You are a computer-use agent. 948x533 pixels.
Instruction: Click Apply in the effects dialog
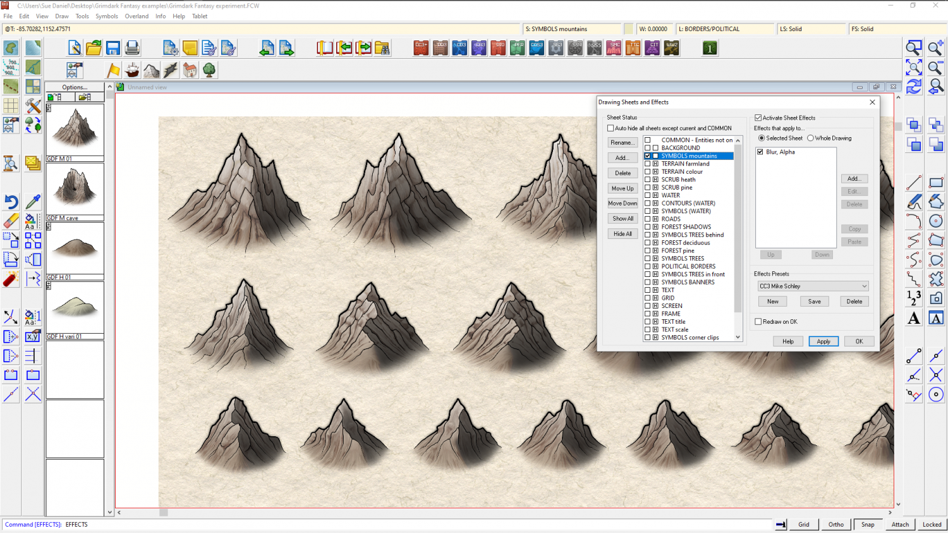point(823,341)
